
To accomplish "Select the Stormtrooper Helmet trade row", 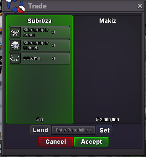I will 39,45.
